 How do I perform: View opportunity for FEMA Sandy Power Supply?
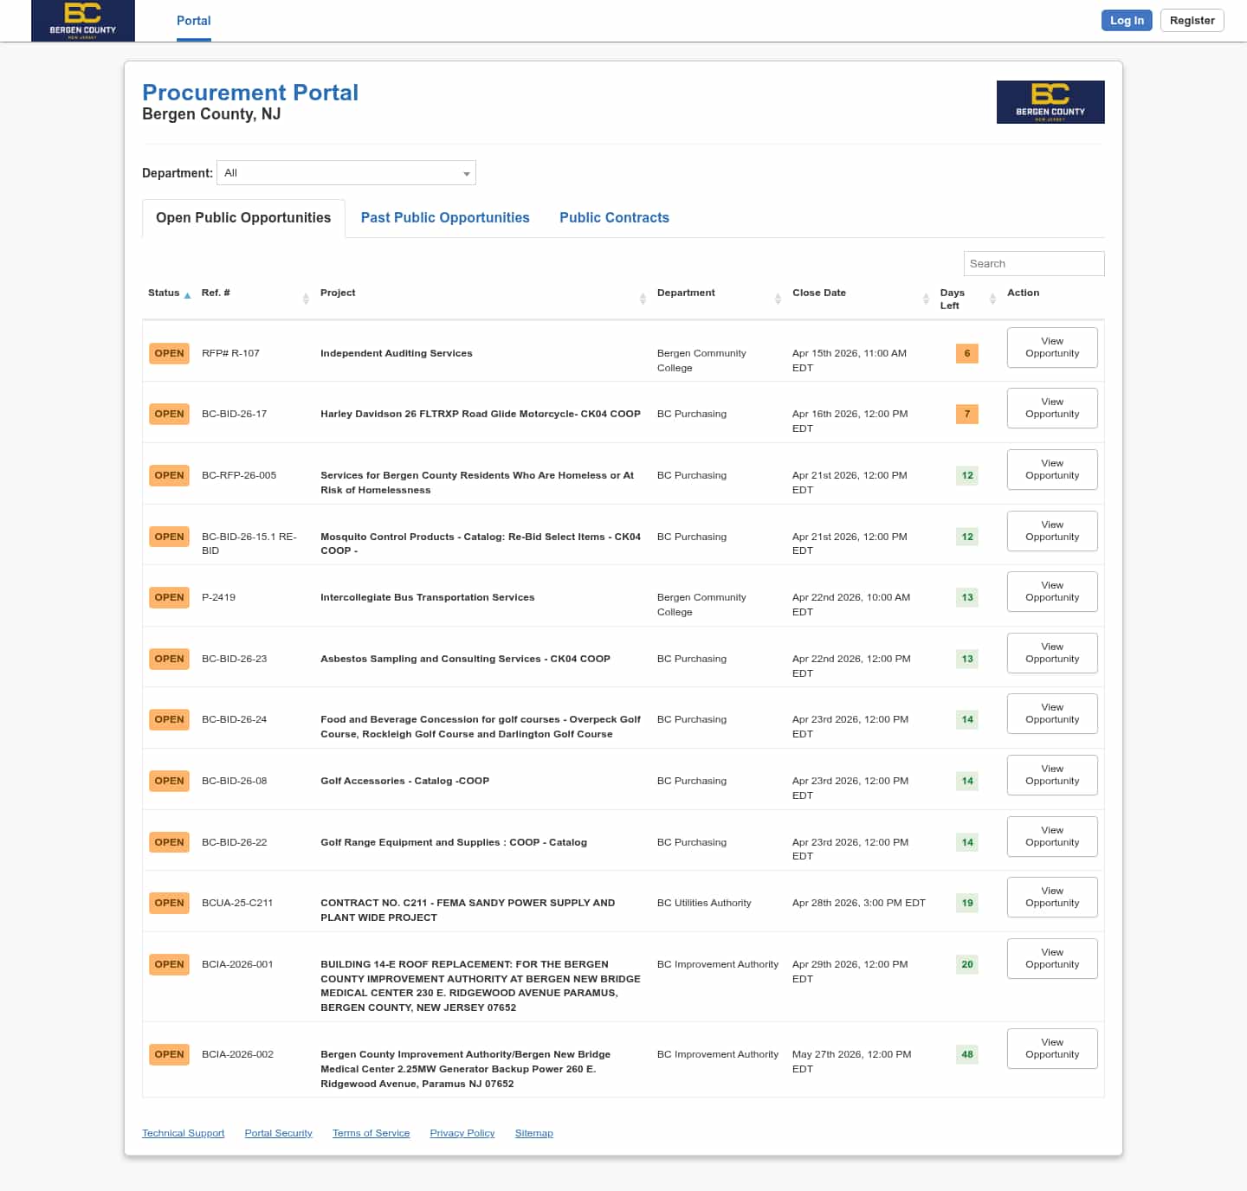tap(1052, 898)
